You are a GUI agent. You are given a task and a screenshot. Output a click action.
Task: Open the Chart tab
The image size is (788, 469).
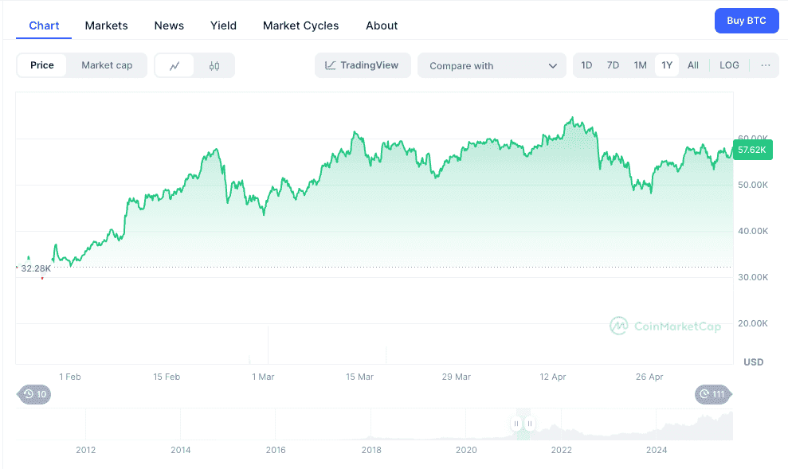pyautogui.click(x=44, y=25)
